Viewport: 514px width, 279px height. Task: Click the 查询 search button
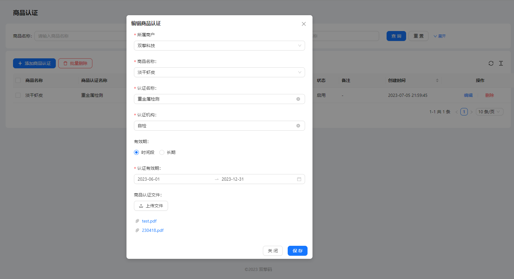(396, 36)
